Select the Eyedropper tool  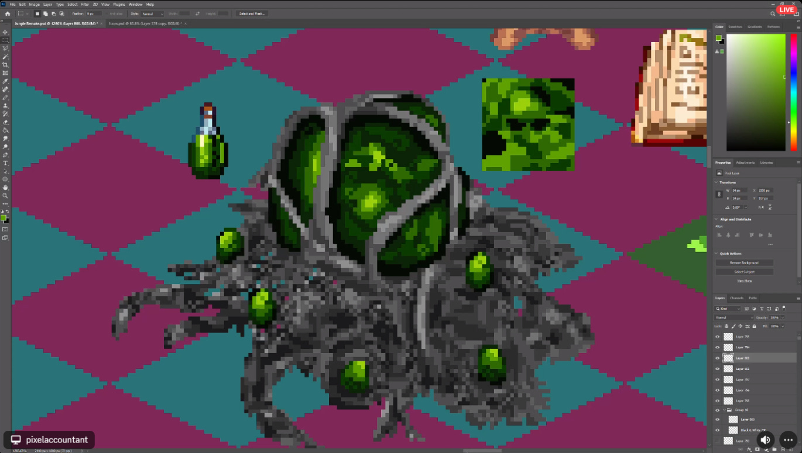(x=5, y=81)
